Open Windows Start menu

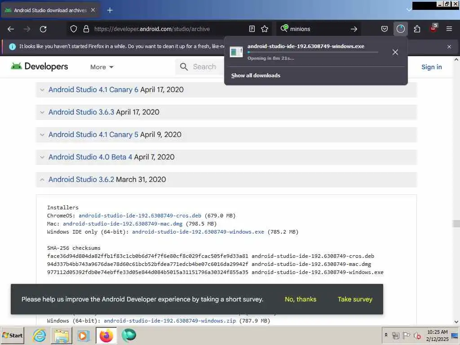click(x=12, y=335)
